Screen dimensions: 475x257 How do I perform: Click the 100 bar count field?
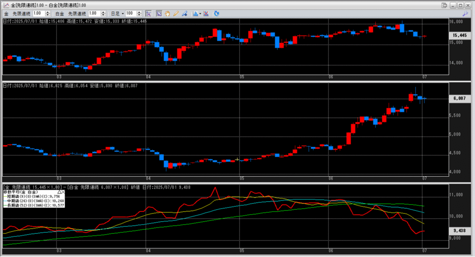131,13
